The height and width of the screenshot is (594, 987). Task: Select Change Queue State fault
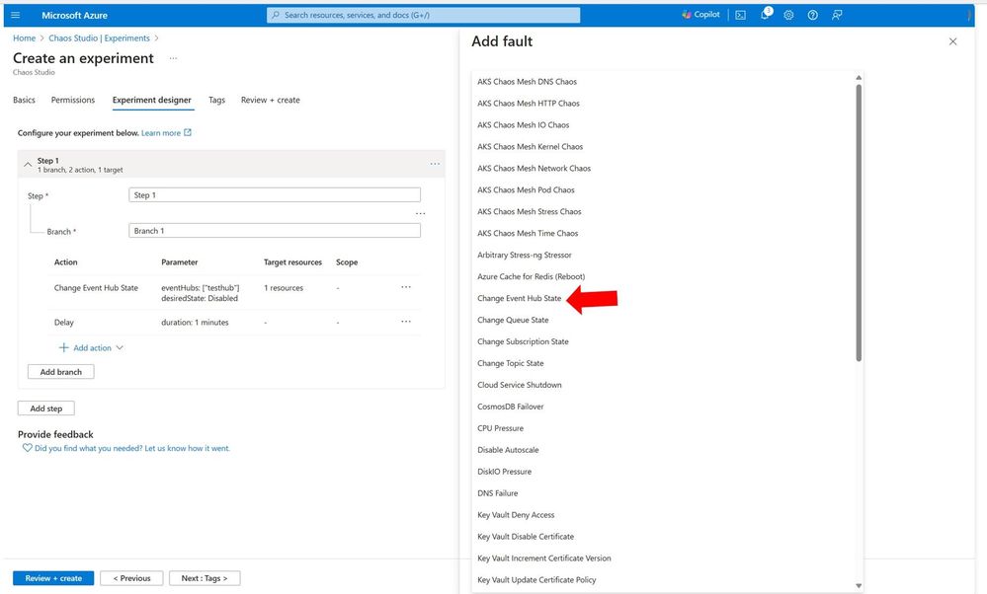pos(513,320)
